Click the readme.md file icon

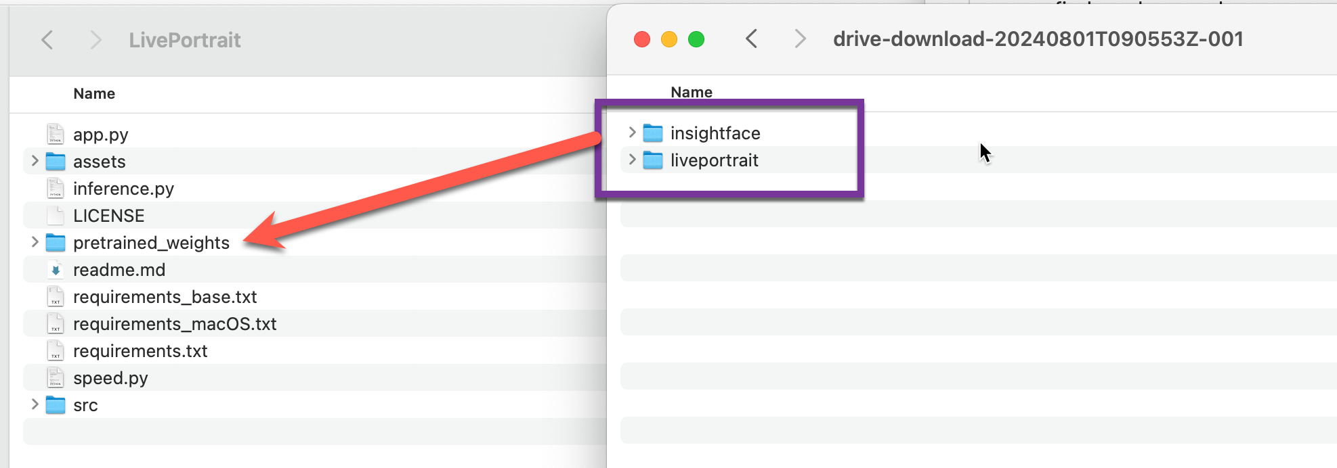click(x=56, y=269)
